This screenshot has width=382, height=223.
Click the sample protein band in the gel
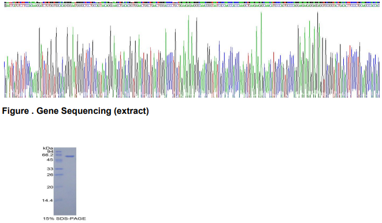tap(70, 157)
